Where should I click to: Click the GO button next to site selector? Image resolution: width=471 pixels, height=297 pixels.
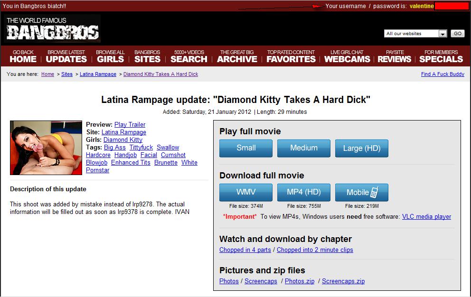(458, 34)
